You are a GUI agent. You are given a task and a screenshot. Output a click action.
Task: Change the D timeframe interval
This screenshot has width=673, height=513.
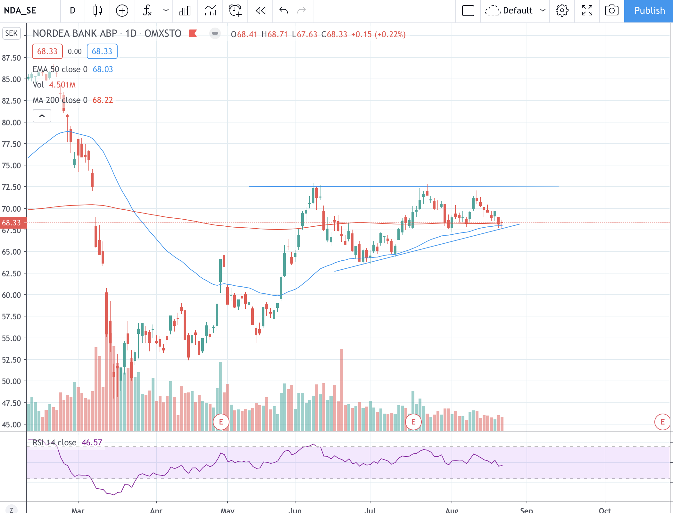(x=72, y=11)
